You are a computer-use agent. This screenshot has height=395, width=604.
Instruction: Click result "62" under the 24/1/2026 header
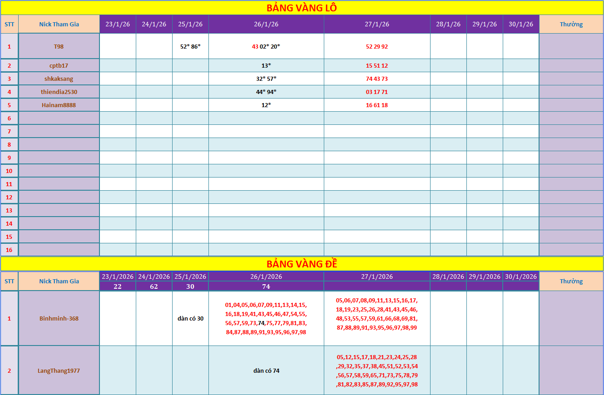(x=154, y=286)
